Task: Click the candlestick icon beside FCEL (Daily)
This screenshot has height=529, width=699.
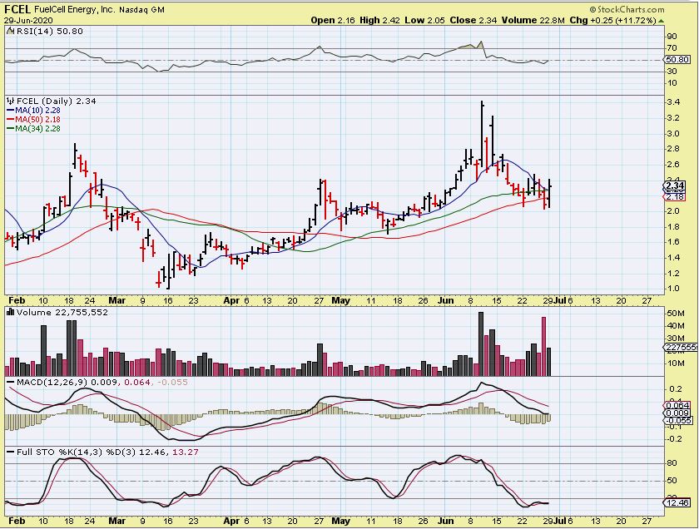Action: click(x=11, y=101)
